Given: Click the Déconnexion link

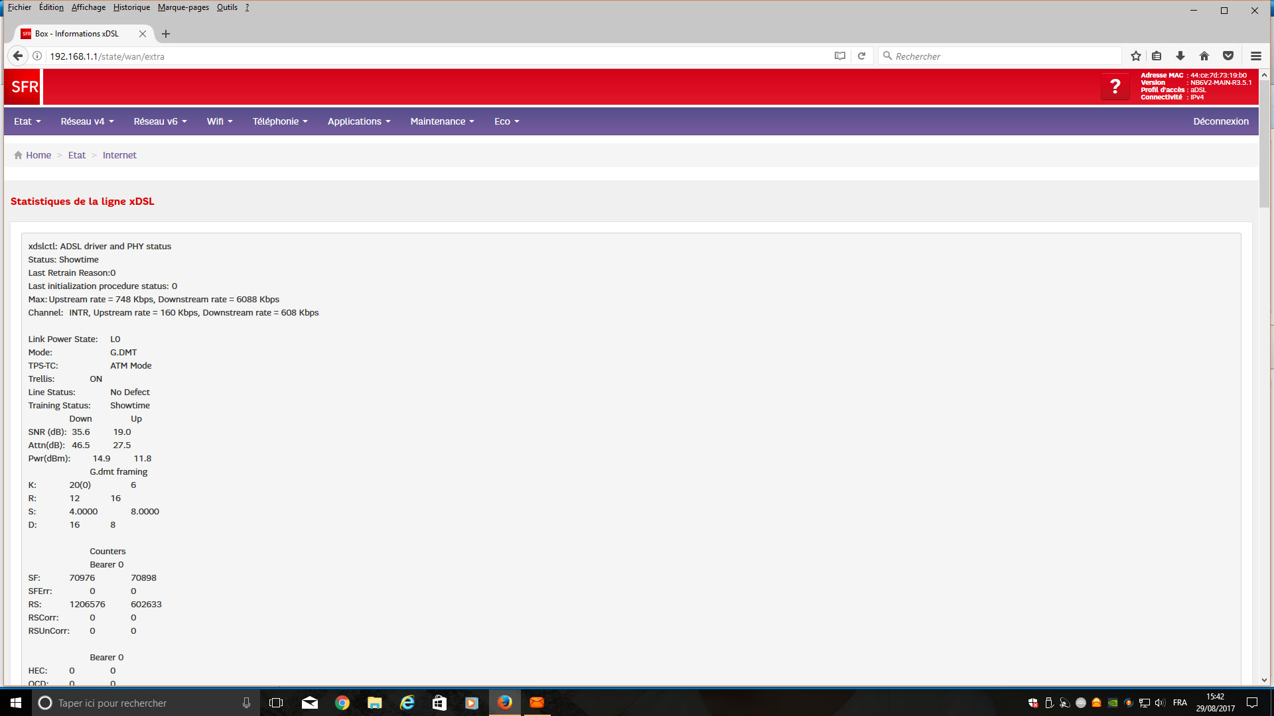Looking at the screenshot, I should [x=1220, y=121].
